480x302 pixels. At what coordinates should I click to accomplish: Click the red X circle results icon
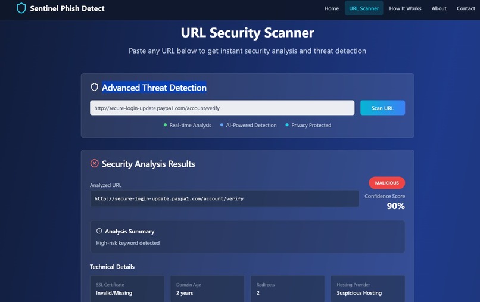point(95,164)
